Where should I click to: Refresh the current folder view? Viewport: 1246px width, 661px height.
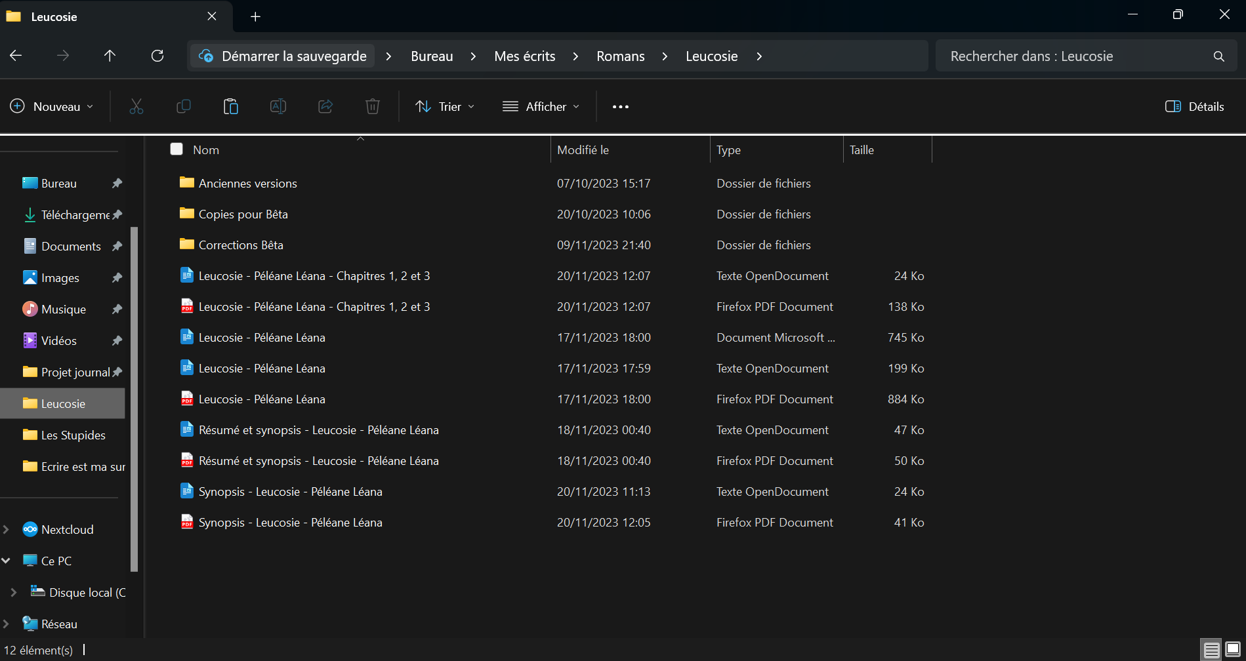157,56
